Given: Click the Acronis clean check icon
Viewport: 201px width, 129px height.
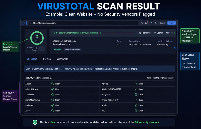Looking at the screenshot, I should (136, 84).
